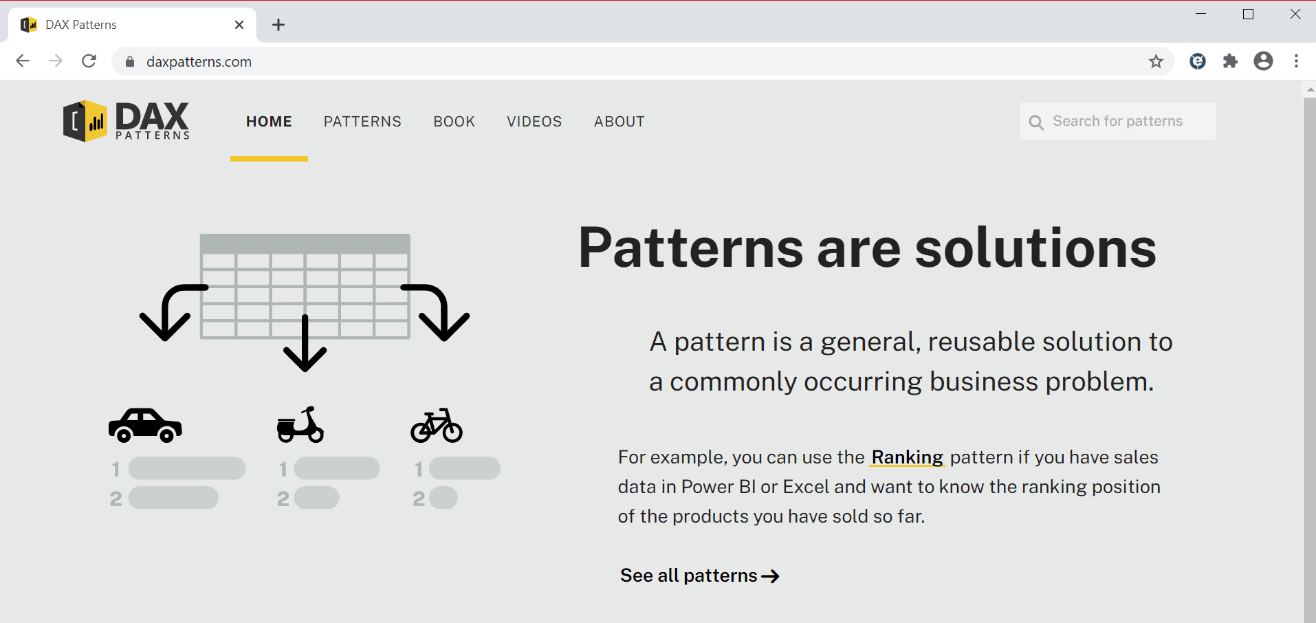Image resolution: width=1316 pixels, height=623 pixels.
Task: Open a new tab with the plus button
Action: (x=278, y=25)
